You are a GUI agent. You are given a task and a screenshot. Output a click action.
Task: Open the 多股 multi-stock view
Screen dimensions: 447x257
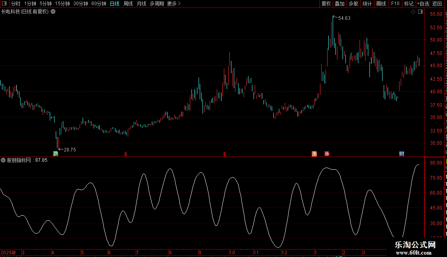pos(353,4)
